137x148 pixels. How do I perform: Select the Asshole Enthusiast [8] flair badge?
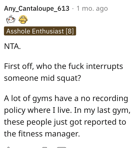[x=40, y=31]
